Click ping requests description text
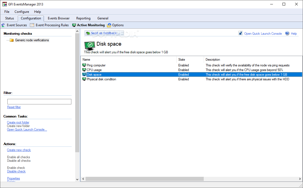Viewport: 303px width, 188px height. click(247, 65)
